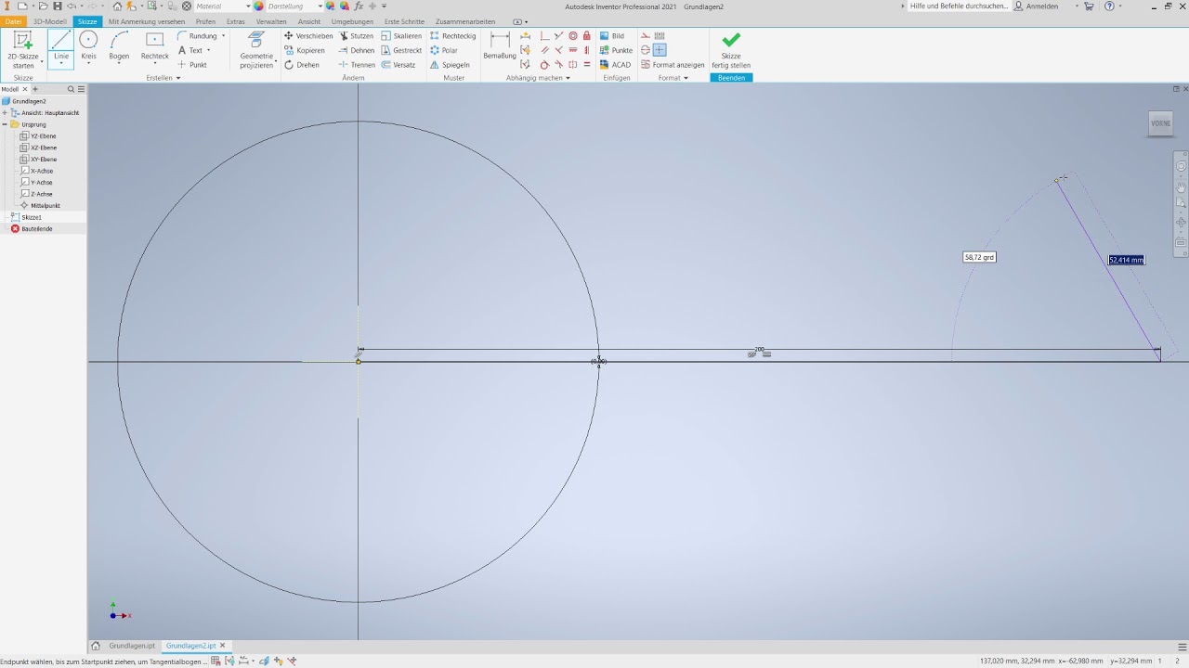
Task: Switch to the Prüfen tab
Action: pyautogui.click(x=205, y=21)
